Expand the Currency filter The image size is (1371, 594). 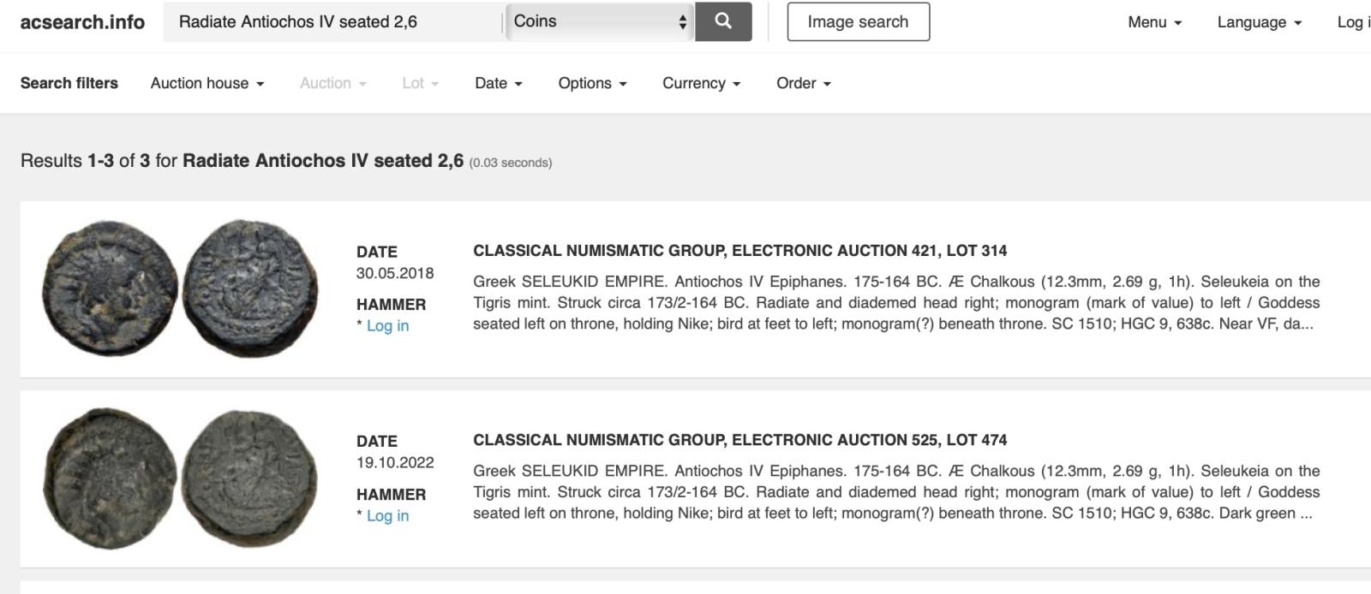pyautogui.click(x=701, y=83)
